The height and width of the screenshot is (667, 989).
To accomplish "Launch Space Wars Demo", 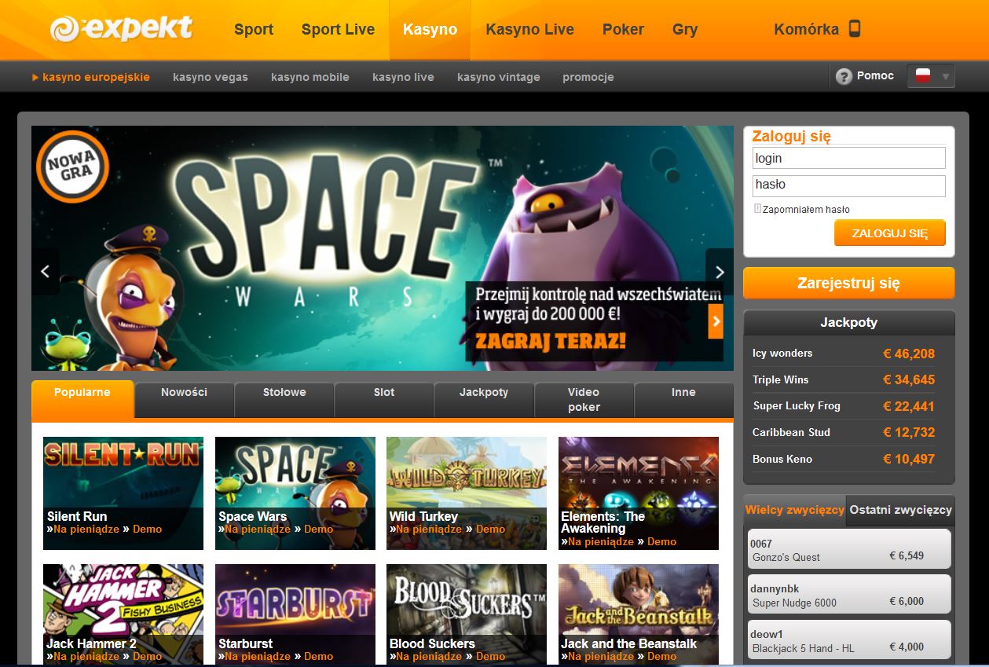I will pos(318,530).
